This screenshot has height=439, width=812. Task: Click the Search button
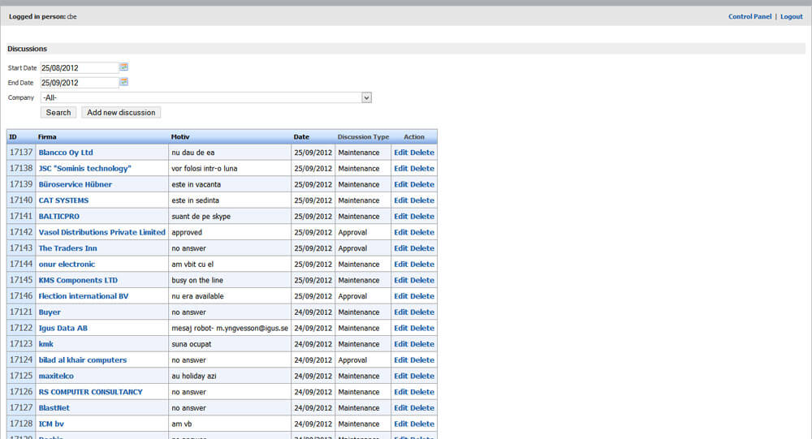coord(58,112)
